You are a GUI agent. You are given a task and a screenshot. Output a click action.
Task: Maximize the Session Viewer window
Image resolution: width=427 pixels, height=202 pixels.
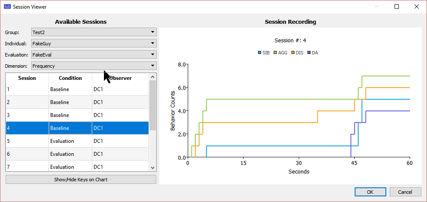(397, 7)
